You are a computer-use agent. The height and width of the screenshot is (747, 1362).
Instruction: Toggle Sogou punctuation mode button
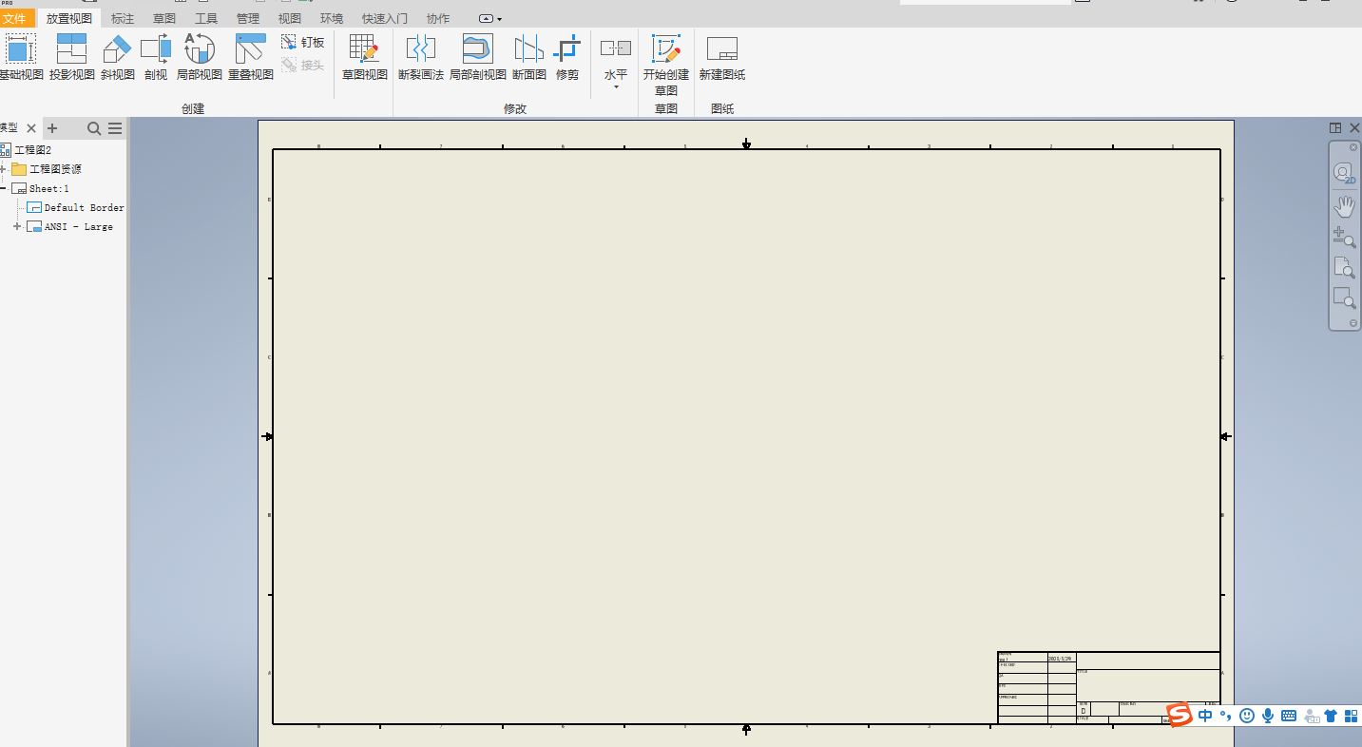(x=1225, y=716)
